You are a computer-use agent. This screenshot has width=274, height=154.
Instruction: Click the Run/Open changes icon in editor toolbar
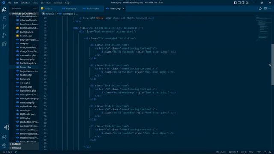pos(260,9)
